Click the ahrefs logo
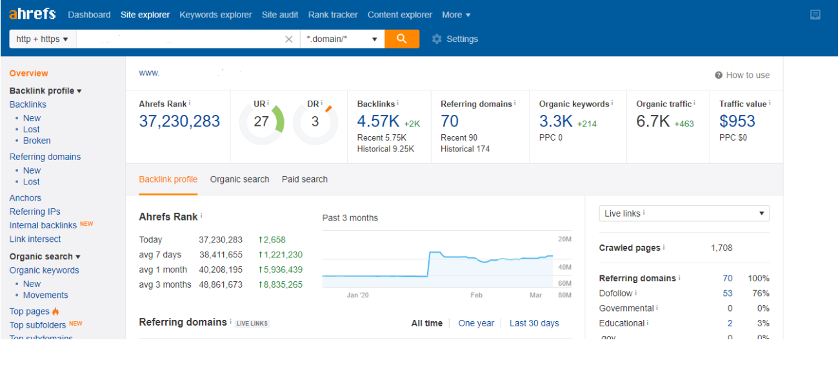The height and width of the screenshot is (387, 838). pos(32,14)
